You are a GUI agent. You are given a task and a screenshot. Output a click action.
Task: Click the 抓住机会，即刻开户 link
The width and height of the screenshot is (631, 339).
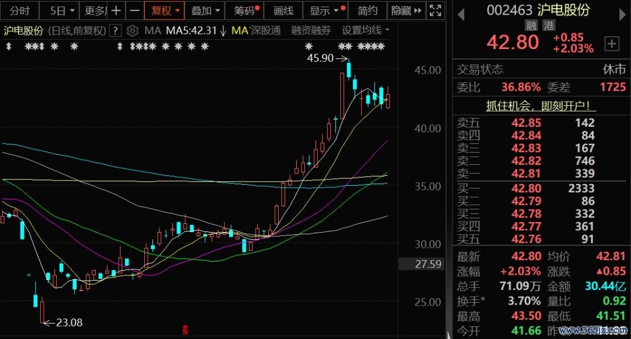click(541, 106)
